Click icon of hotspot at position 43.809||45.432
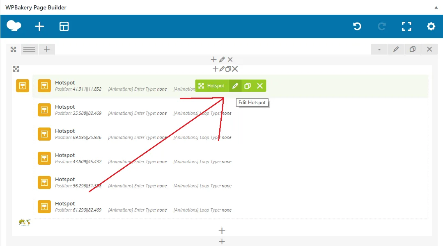The width and height of the screenshot is (443, 246). [44, 158]
